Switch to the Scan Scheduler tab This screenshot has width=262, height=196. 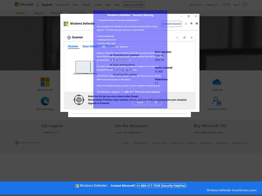[x=93, y=46]
